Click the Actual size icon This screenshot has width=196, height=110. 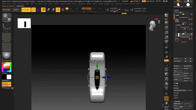click(x=166, y=32)
